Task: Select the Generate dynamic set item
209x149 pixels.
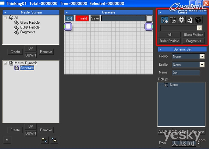Action: pyautogui.click(x=27, y=68)
